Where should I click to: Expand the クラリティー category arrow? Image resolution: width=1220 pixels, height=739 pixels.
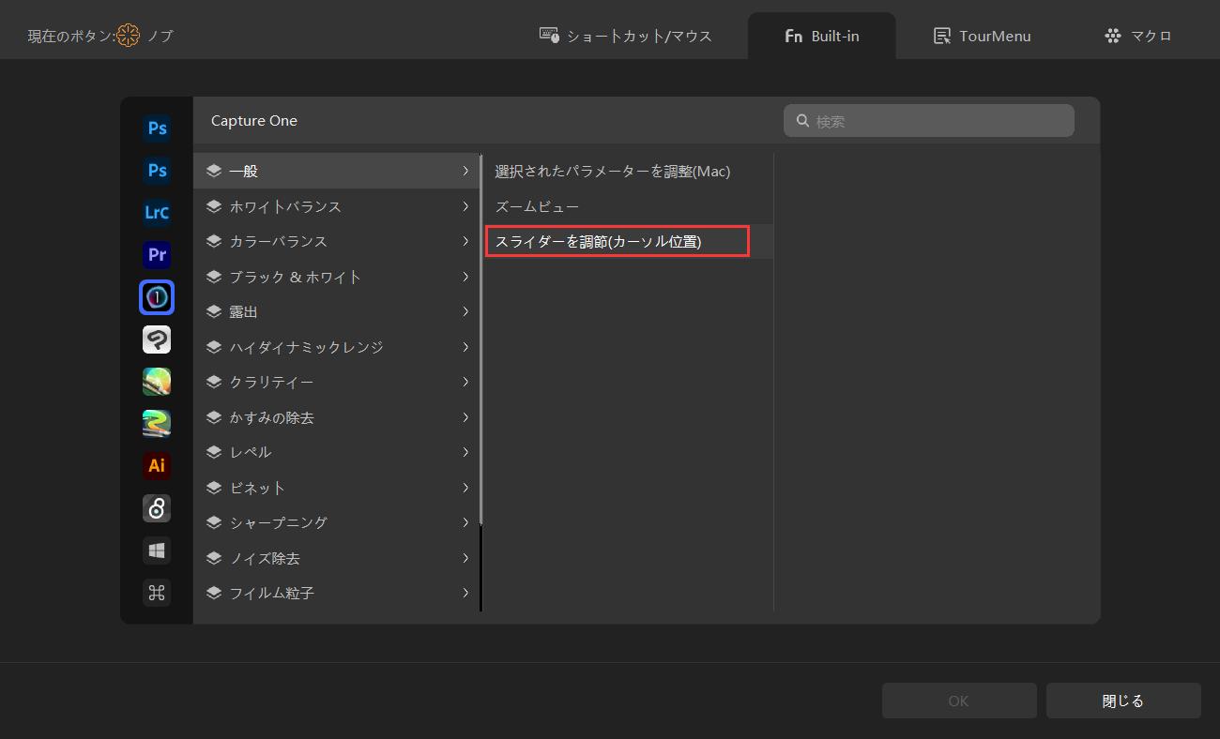465,382
